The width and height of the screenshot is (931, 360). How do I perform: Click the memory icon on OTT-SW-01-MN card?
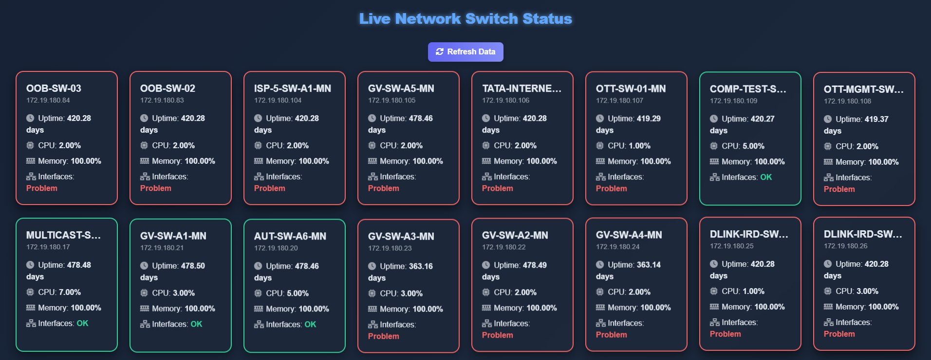coord(599,161)
